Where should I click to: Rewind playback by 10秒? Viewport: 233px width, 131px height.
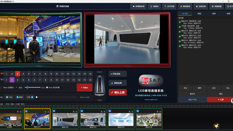[x=9, y=97]
